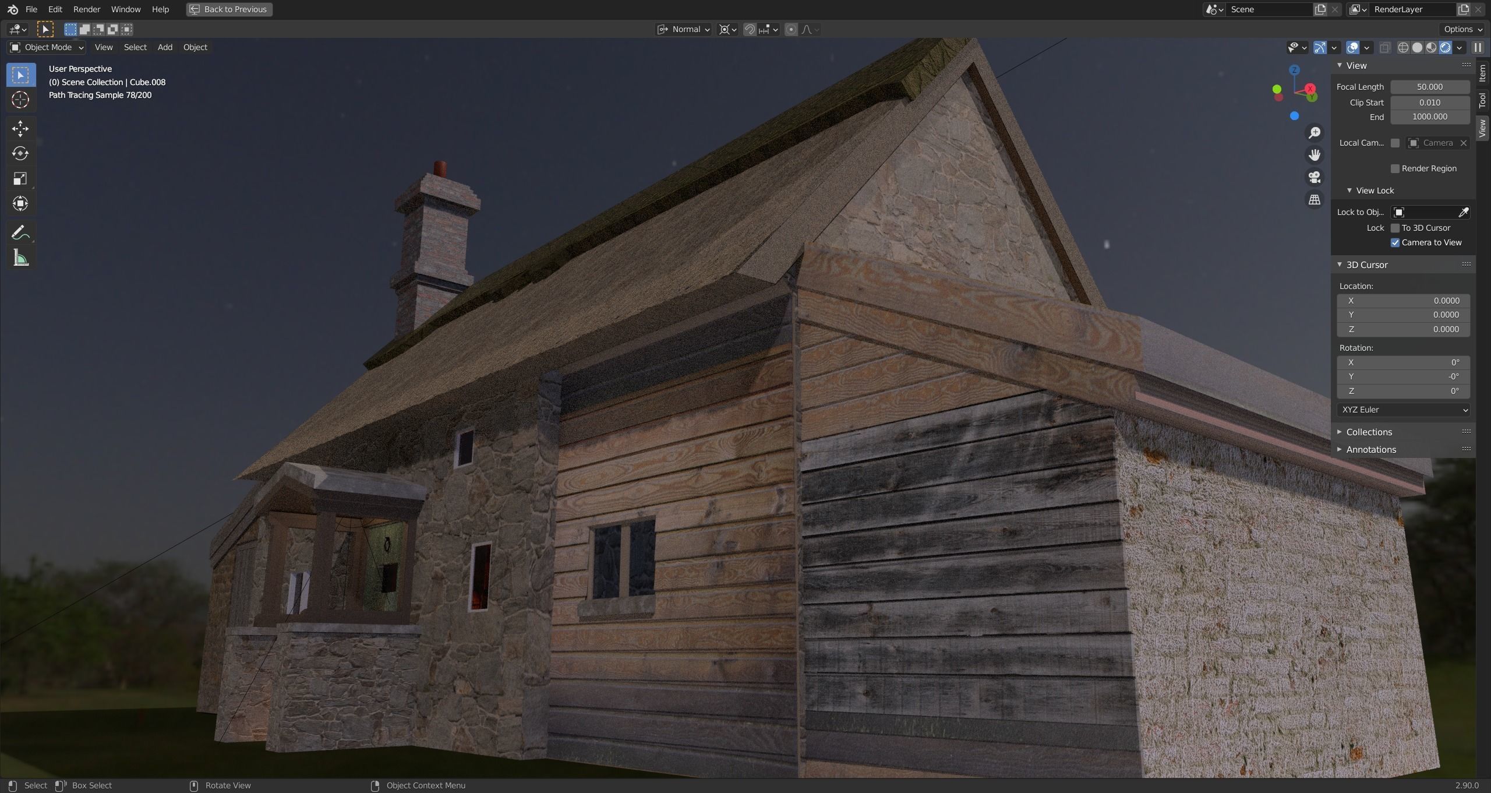Set selection mode to intersect
This screenshot has height=793, width=1491.
click(x=126, y=29)
